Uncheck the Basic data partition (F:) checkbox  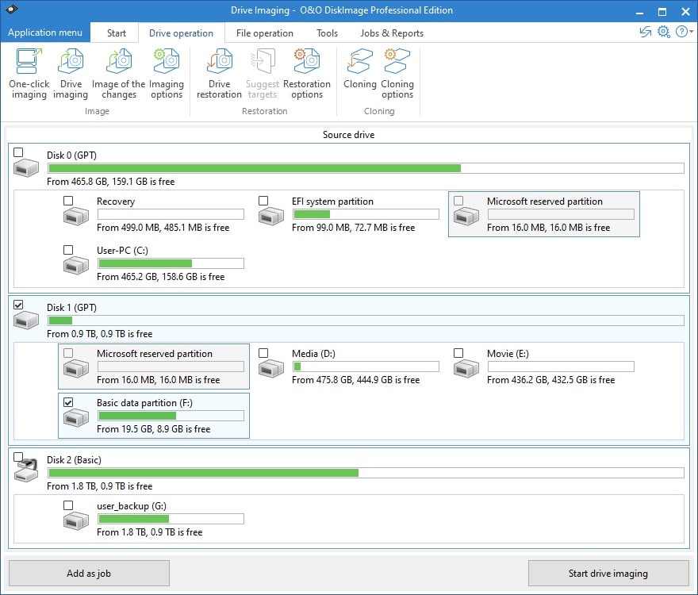[x=67, y=402]
